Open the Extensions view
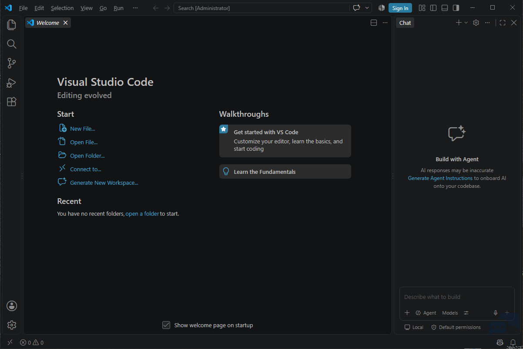The height and width of the screenshot is (349, 523). click(x=12, y=102)
